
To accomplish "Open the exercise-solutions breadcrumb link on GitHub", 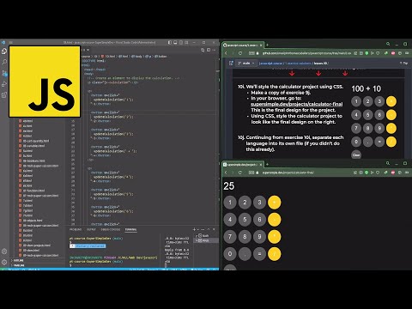I will point(298,64).
